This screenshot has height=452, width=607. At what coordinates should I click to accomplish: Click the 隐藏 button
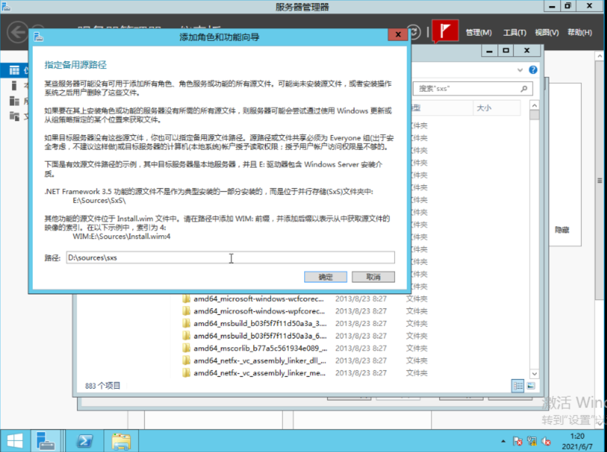tap(561, 230)
